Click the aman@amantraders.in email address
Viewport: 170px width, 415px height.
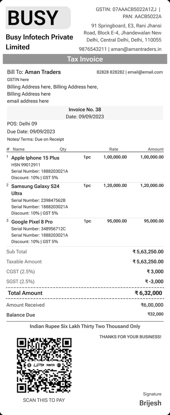(136, 49)
